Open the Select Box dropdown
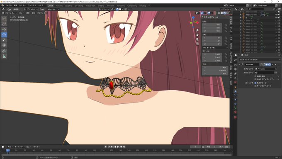The image size is (282, 159). click(53, 9)
